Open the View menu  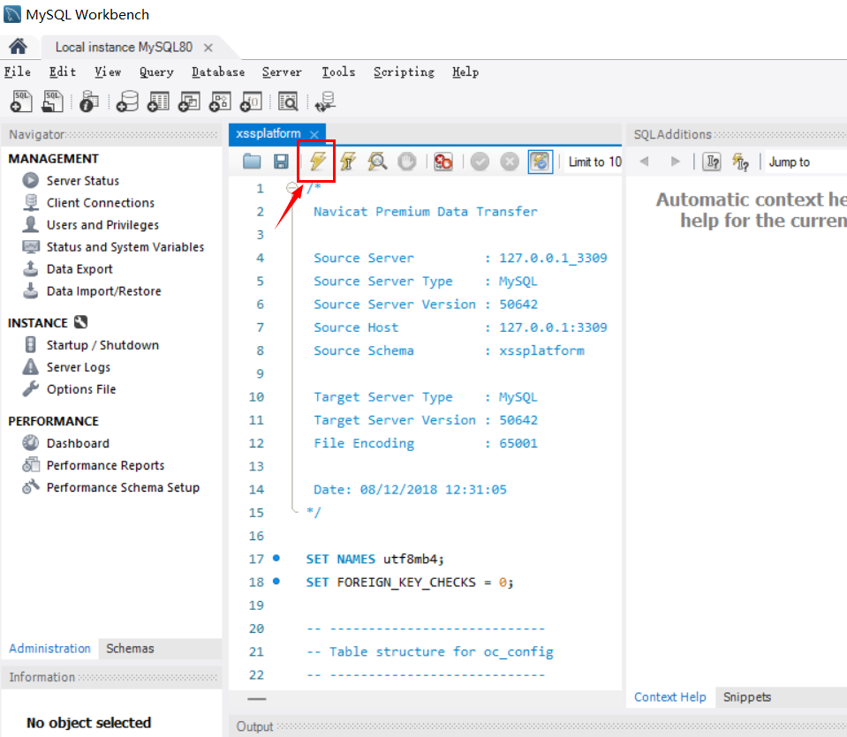108,71
